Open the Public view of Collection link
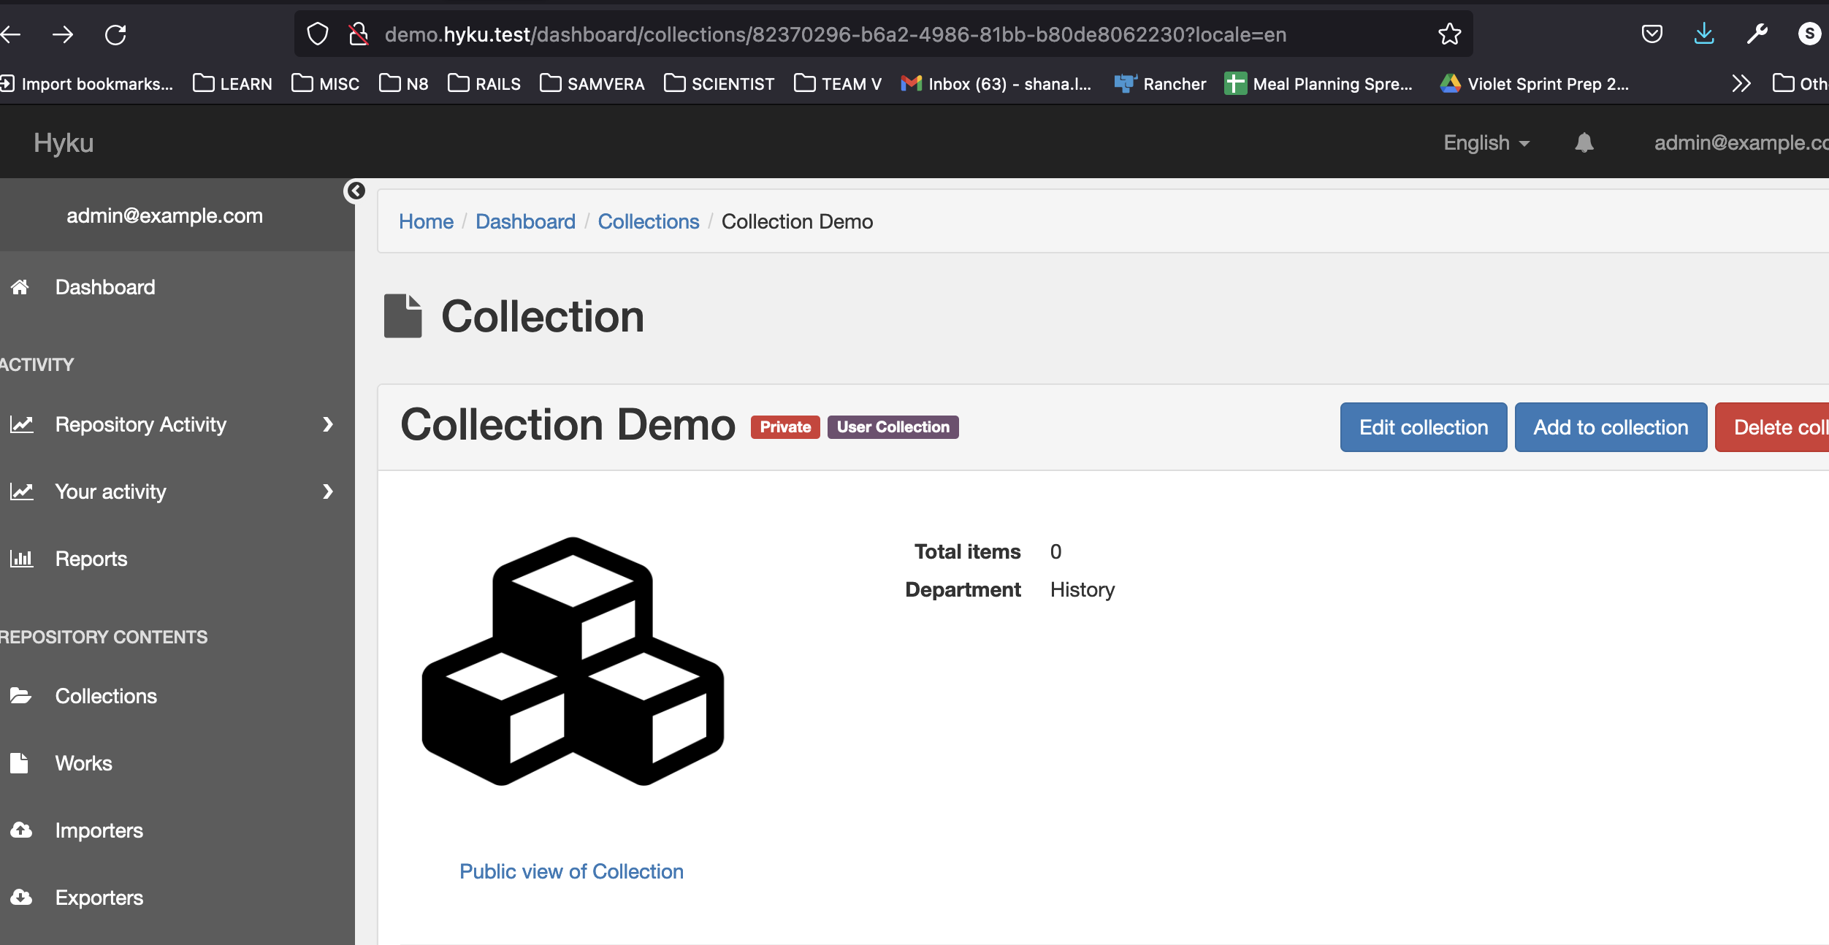This screenshot has height=945, width=1829. (571, 871)
